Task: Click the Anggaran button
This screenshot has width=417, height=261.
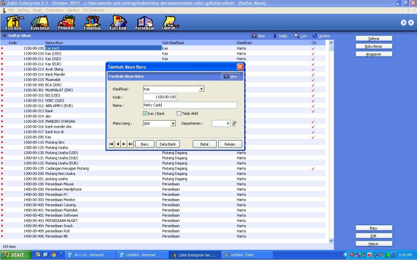Action: [374, 54]
